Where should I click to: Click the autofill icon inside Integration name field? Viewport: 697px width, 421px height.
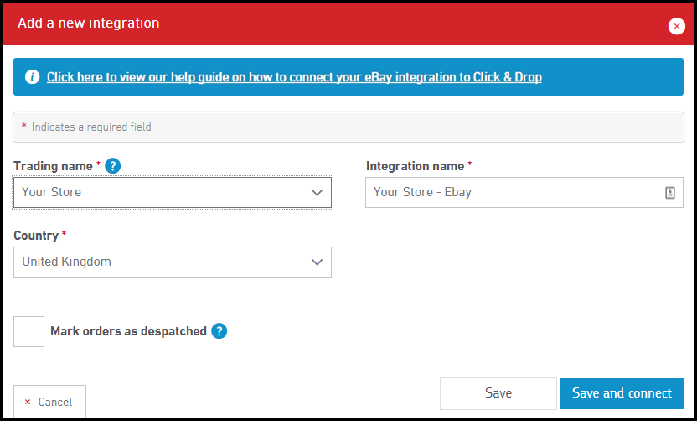tap(669, 192)
